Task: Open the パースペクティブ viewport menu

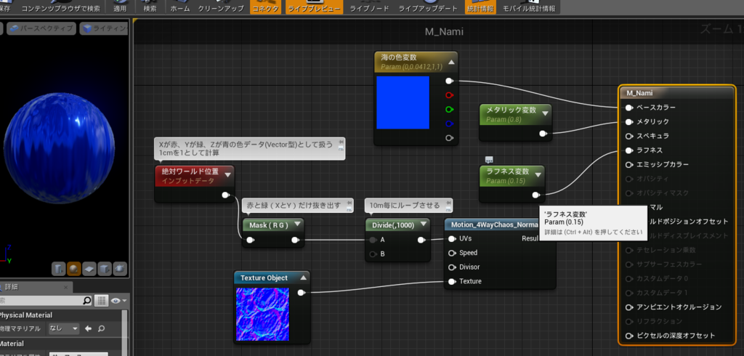Action: [x=41, y=28]
